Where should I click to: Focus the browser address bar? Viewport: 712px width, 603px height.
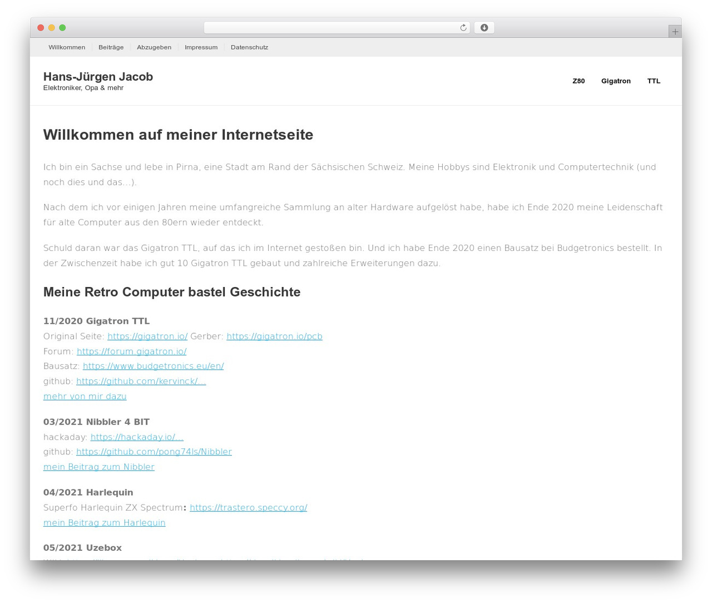pyautogui.click(x=337, y=28)
